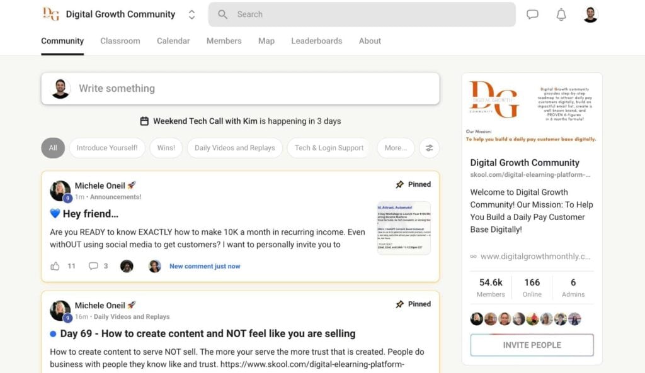Screen dimensions: 645x373
Task: Switch to the Leaderboards tab
Action: [x=316, y=41]
